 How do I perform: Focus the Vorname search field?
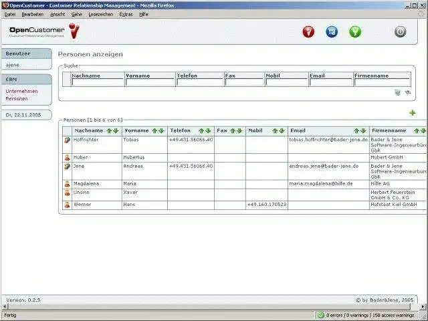coord(150,82)
